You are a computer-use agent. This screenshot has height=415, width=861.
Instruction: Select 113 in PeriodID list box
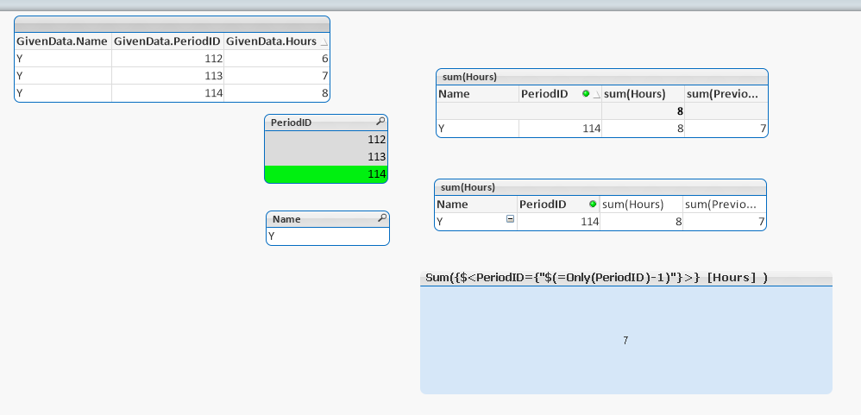coord(326,157)
